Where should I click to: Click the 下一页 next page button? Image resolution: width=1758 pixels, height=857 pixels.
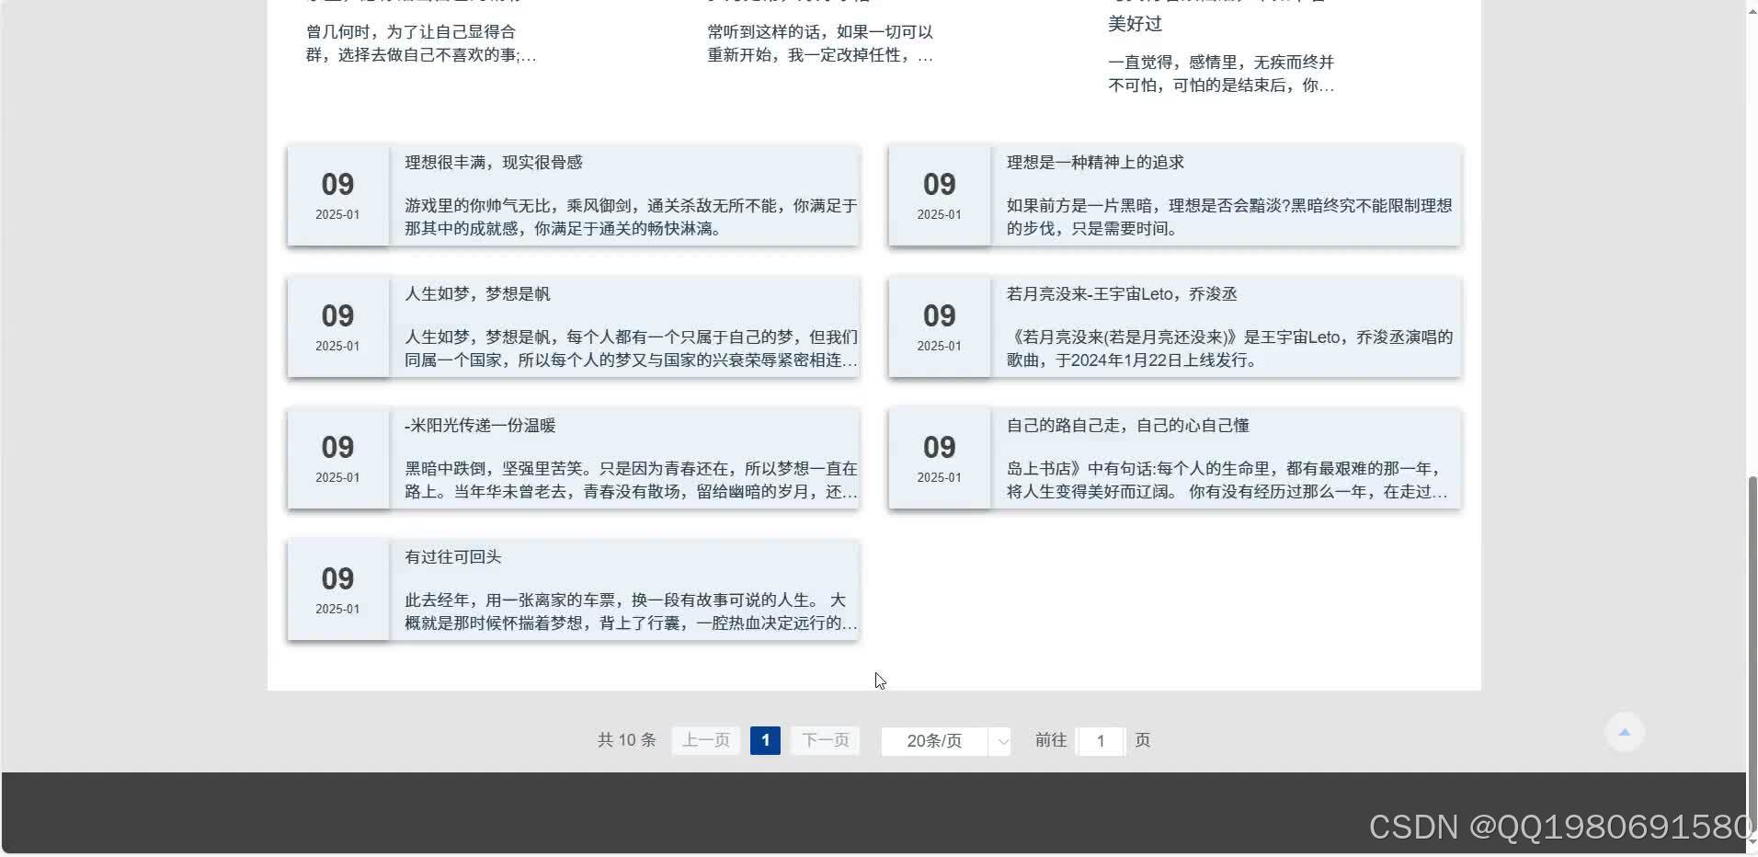pyautogui.click(x=824, y=740)
